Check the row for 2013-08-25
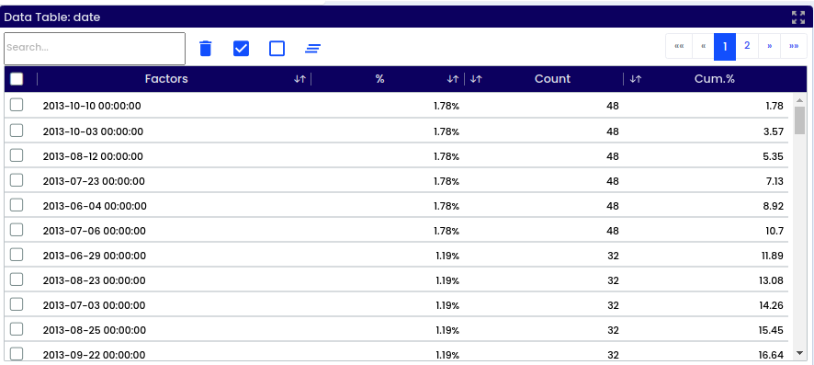814x365 pixels. [x=17, y=329]
